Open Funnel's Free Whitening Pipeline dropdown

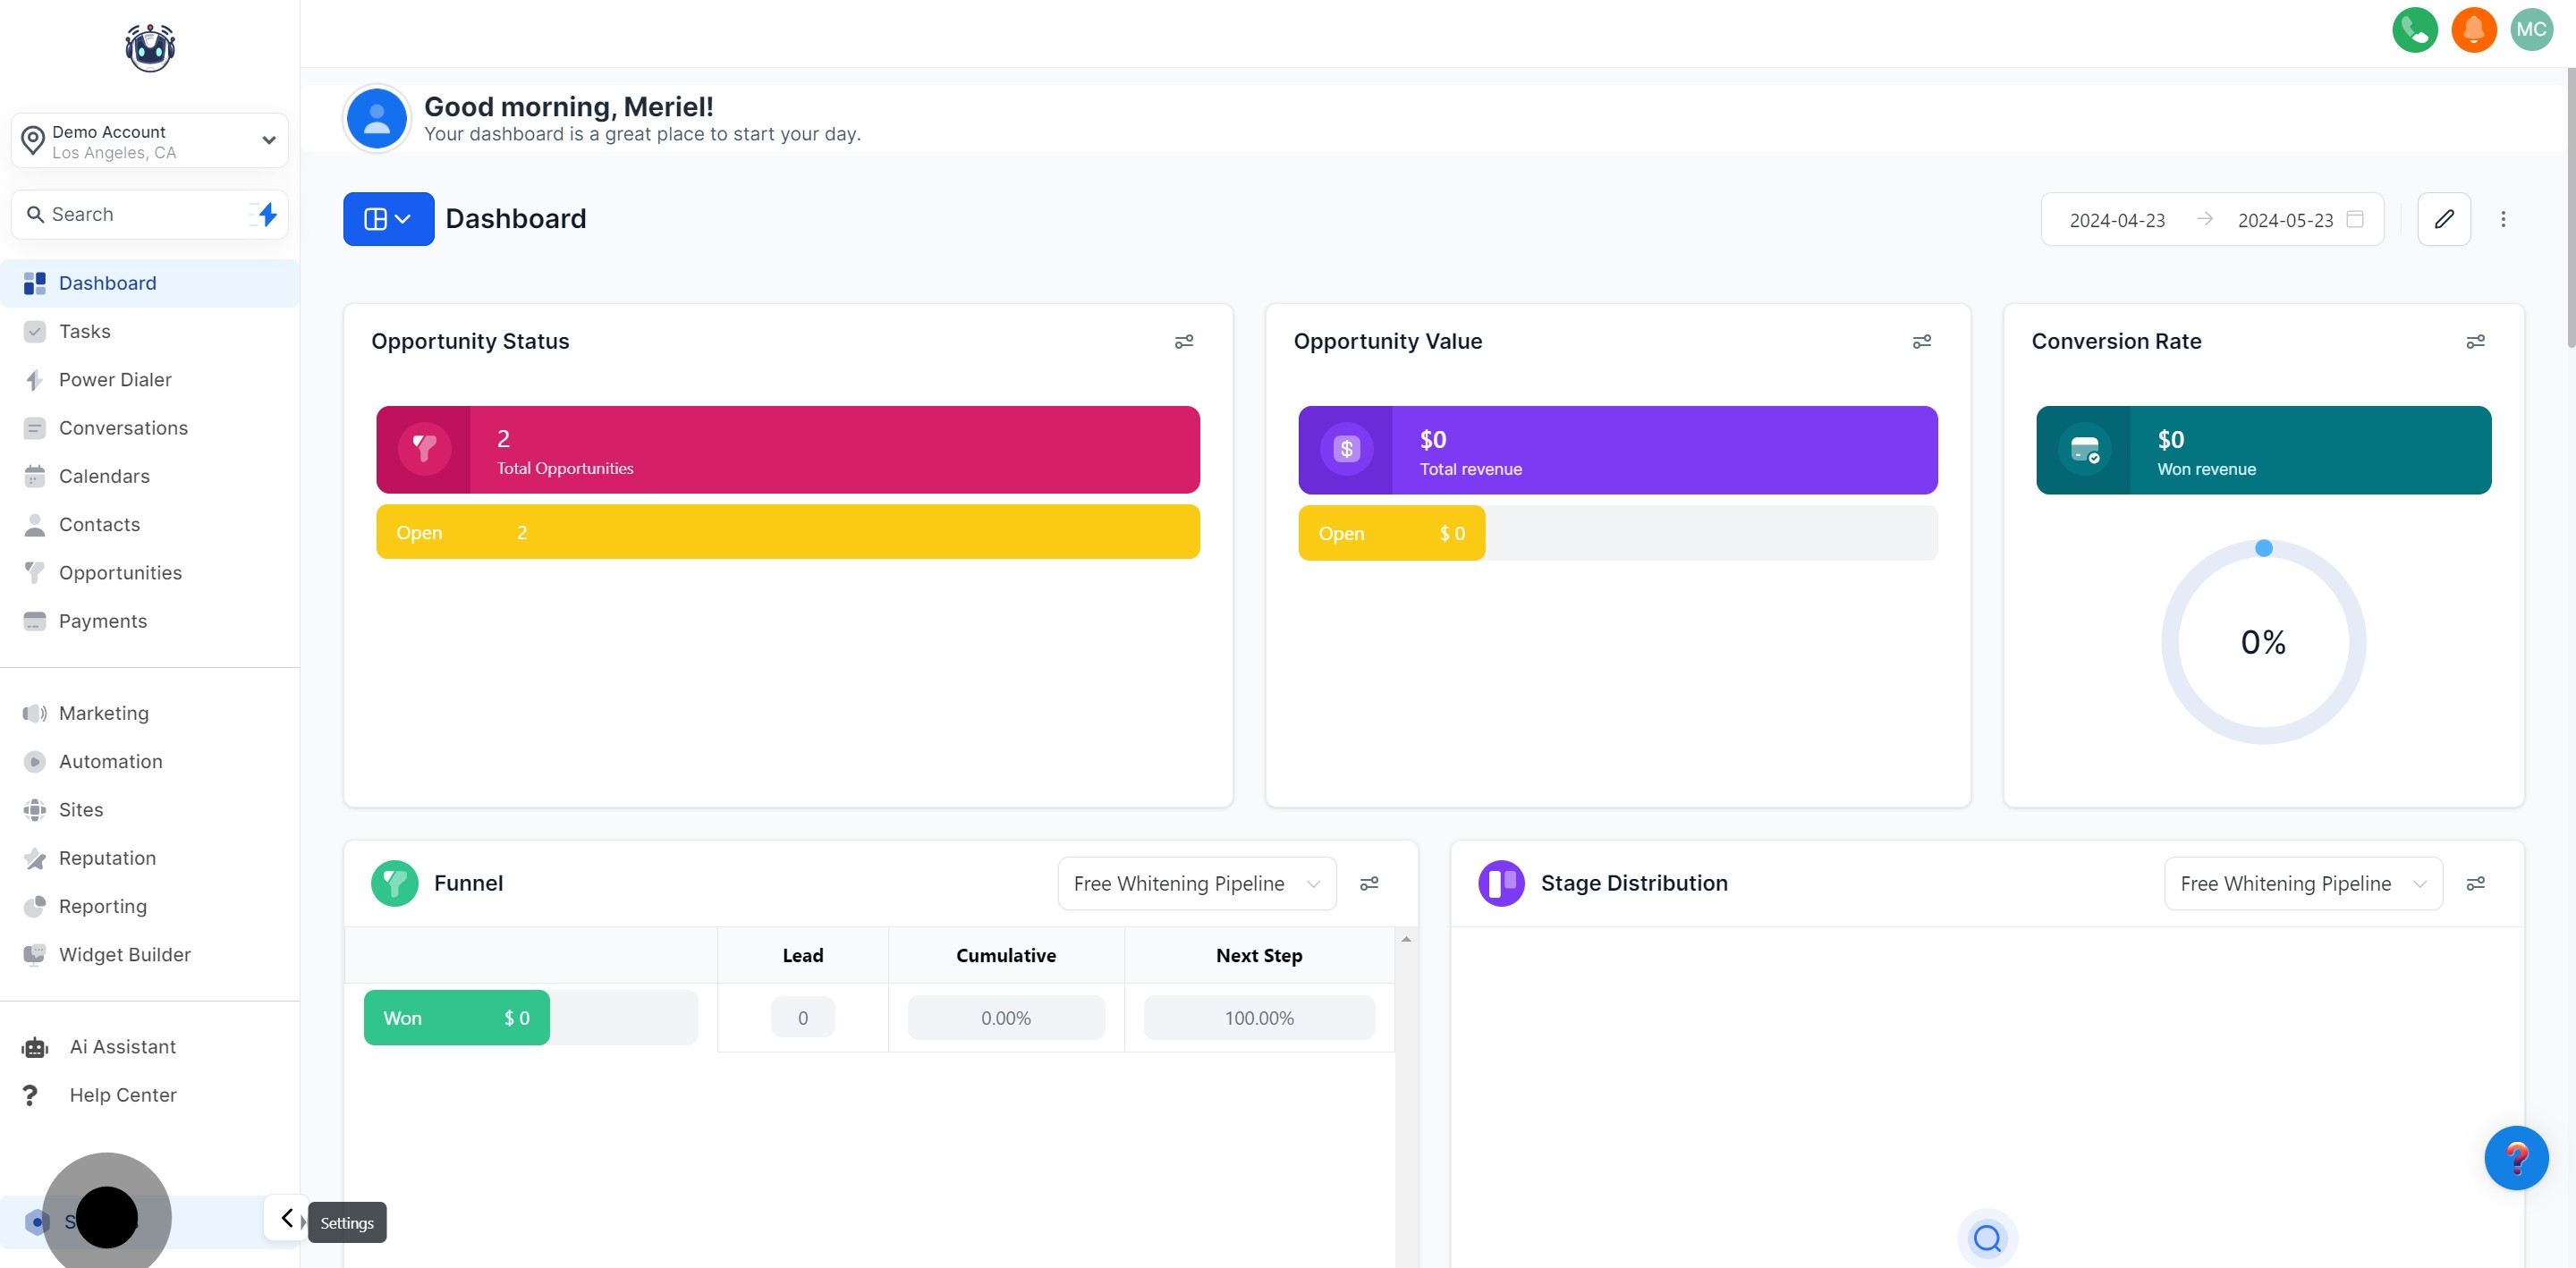click(1196, 883)
